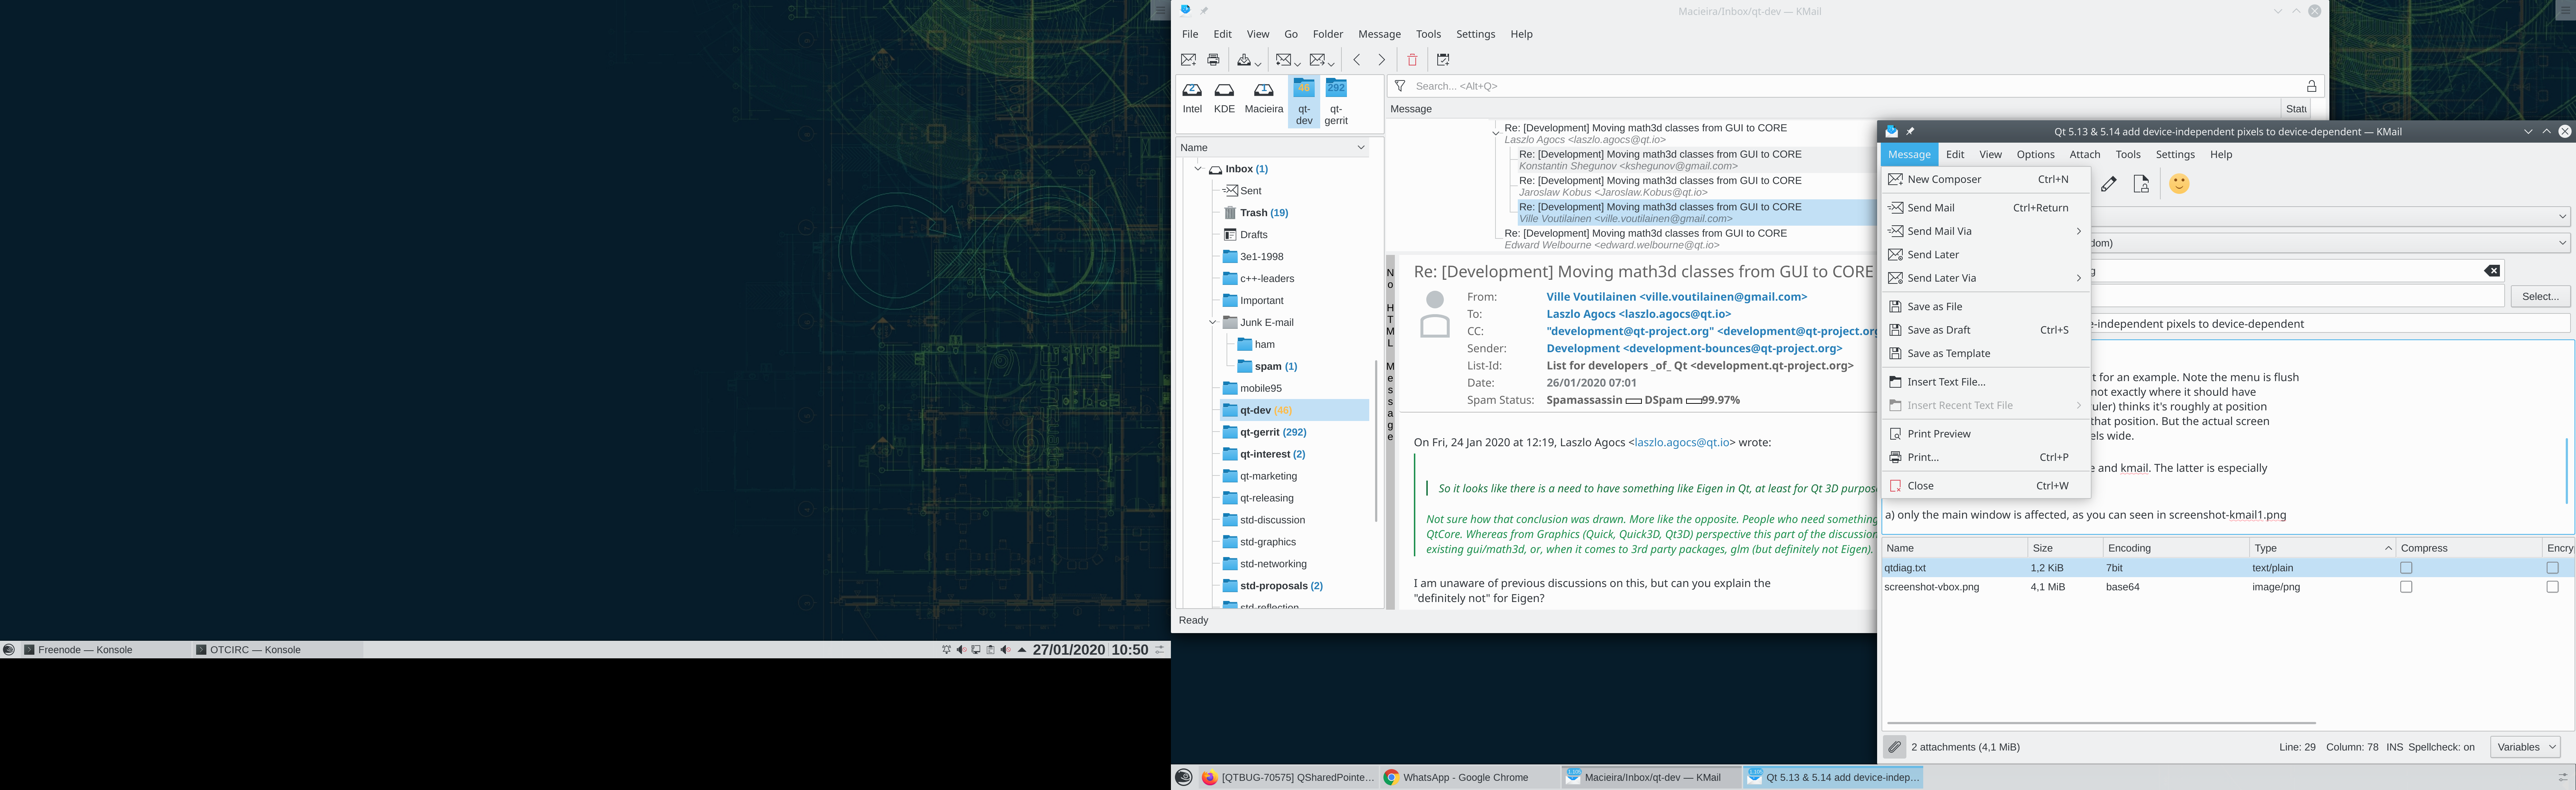Check Compress box for screenshot-vbox.png
2576x790 pixels.
(2406, 587)
